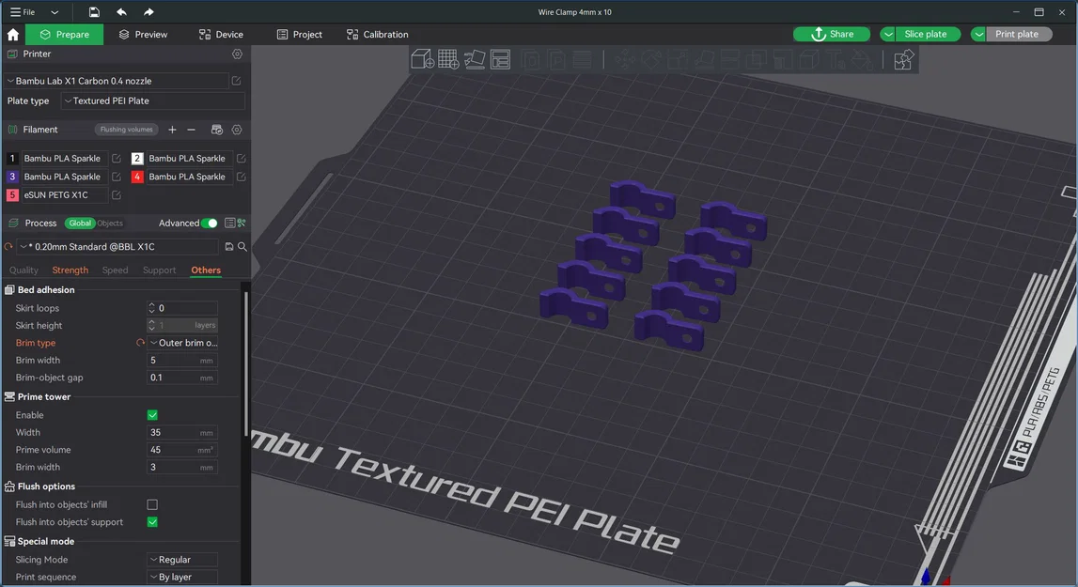Viewport: 1078px width, 587px height.
Task: Open filament settings gear icon
Action: point(237,130)
